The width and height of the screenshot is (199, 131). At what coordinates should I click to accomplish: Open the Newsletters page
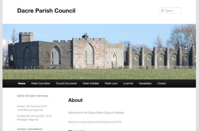[x=145, y=84]
